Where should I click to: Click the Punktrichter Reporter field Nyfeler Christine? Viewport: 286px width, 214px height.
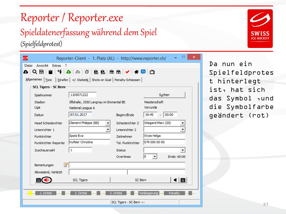(x=90, y=142)
